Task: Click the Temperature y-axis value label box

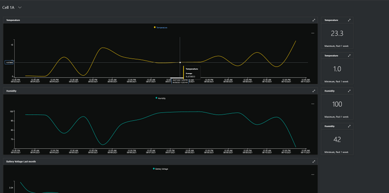Action: point(9,63)
